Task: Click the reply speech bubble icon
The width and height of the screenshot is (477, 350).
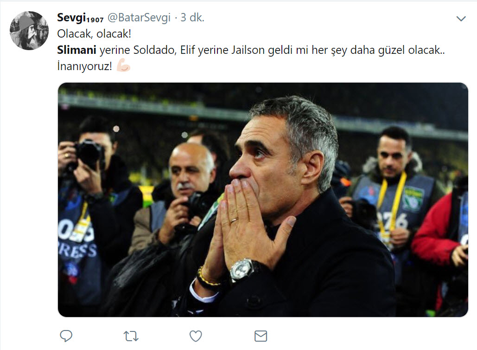Action: [x=66, y=336]
